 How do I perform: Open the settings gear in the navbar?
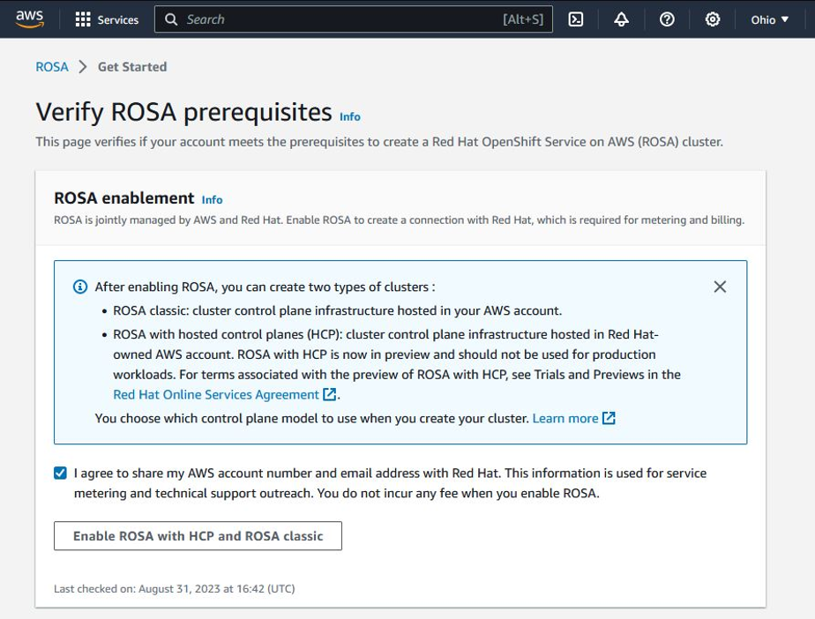pyautogui.click(x=713, y=19)
